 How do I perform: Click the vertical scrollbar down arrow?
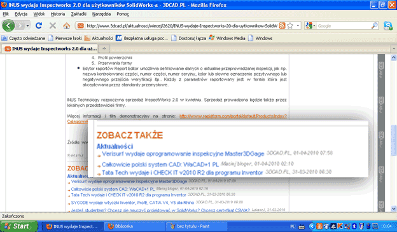coord(393,208)
